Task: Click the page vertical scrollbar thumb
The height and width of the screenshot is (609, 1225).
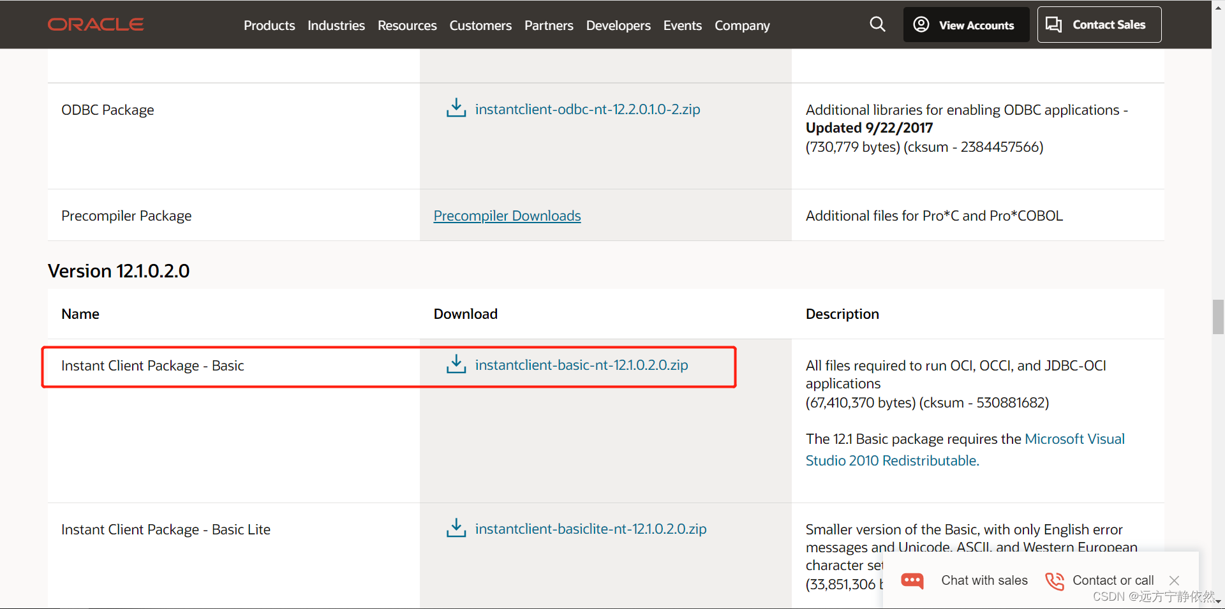Action: coord(1218,316)
